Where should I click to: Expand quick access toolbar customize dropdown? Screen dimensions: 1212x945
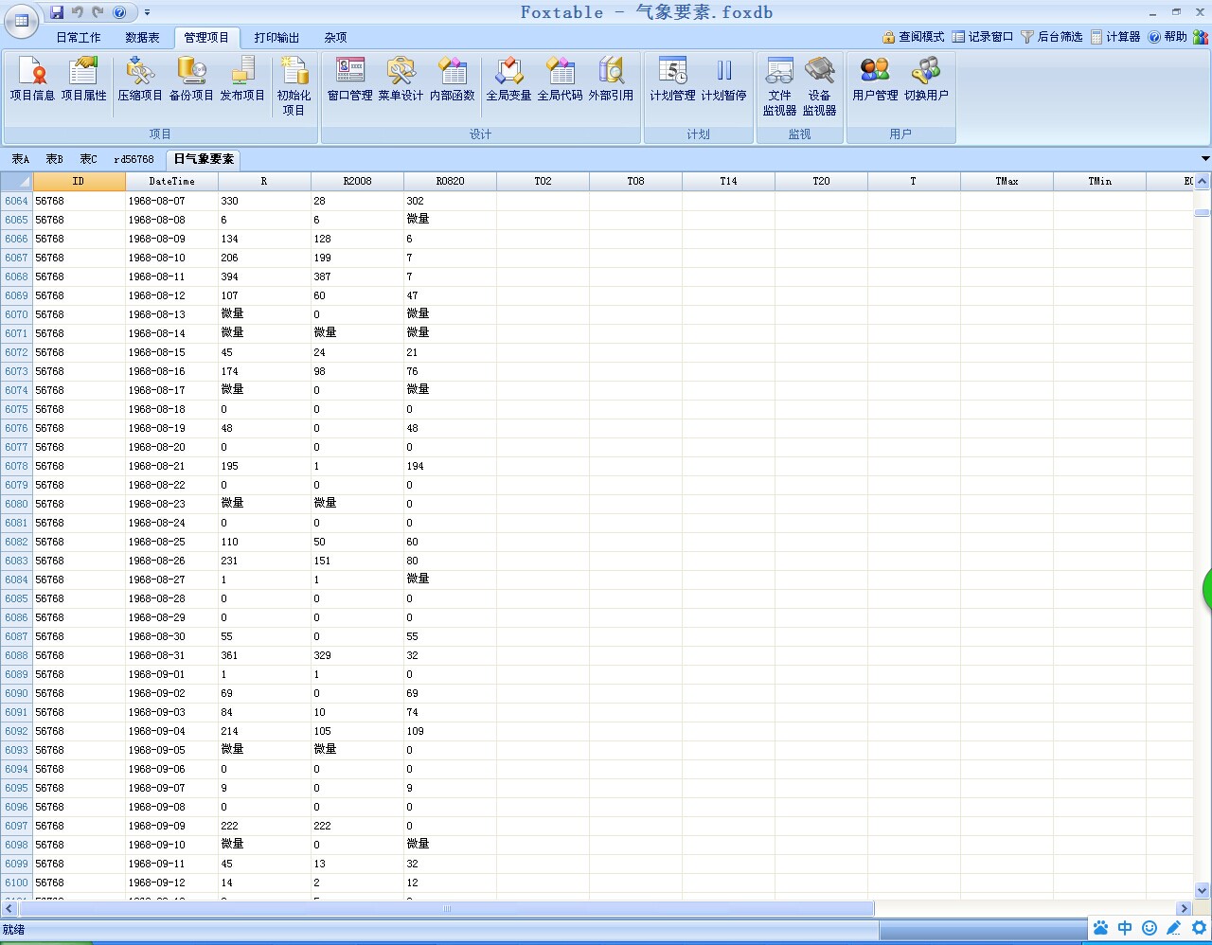(147, 12)
